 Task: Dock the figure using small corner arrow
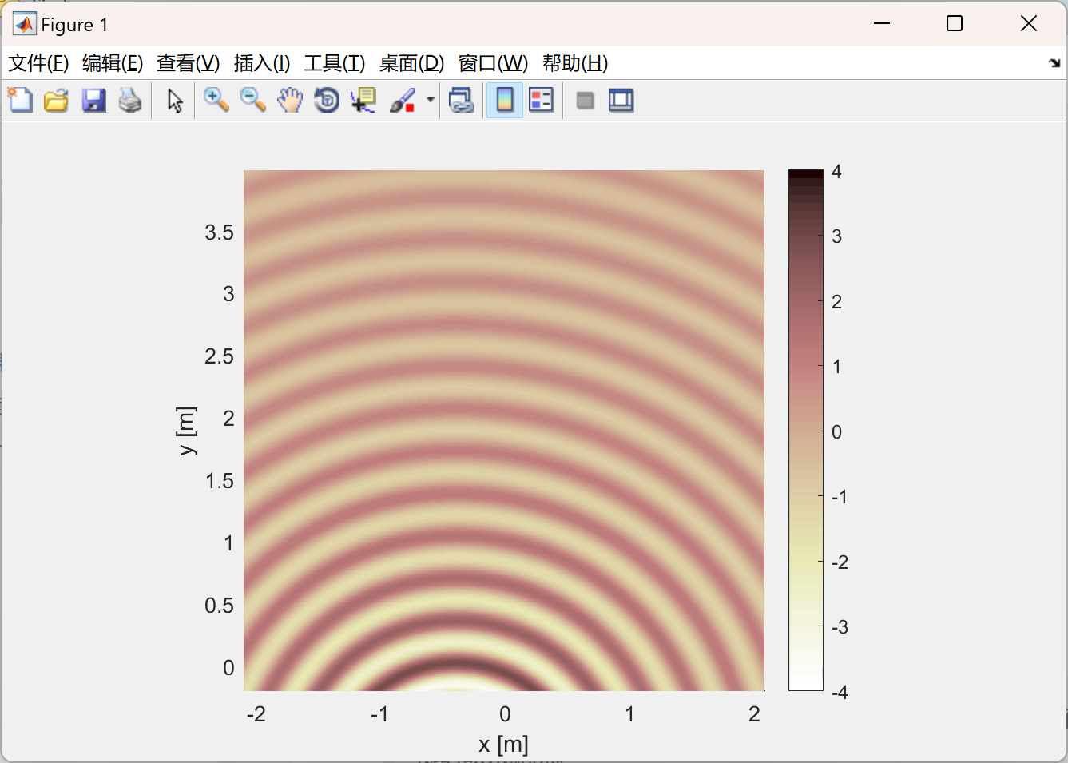[x=1054, y=63]
